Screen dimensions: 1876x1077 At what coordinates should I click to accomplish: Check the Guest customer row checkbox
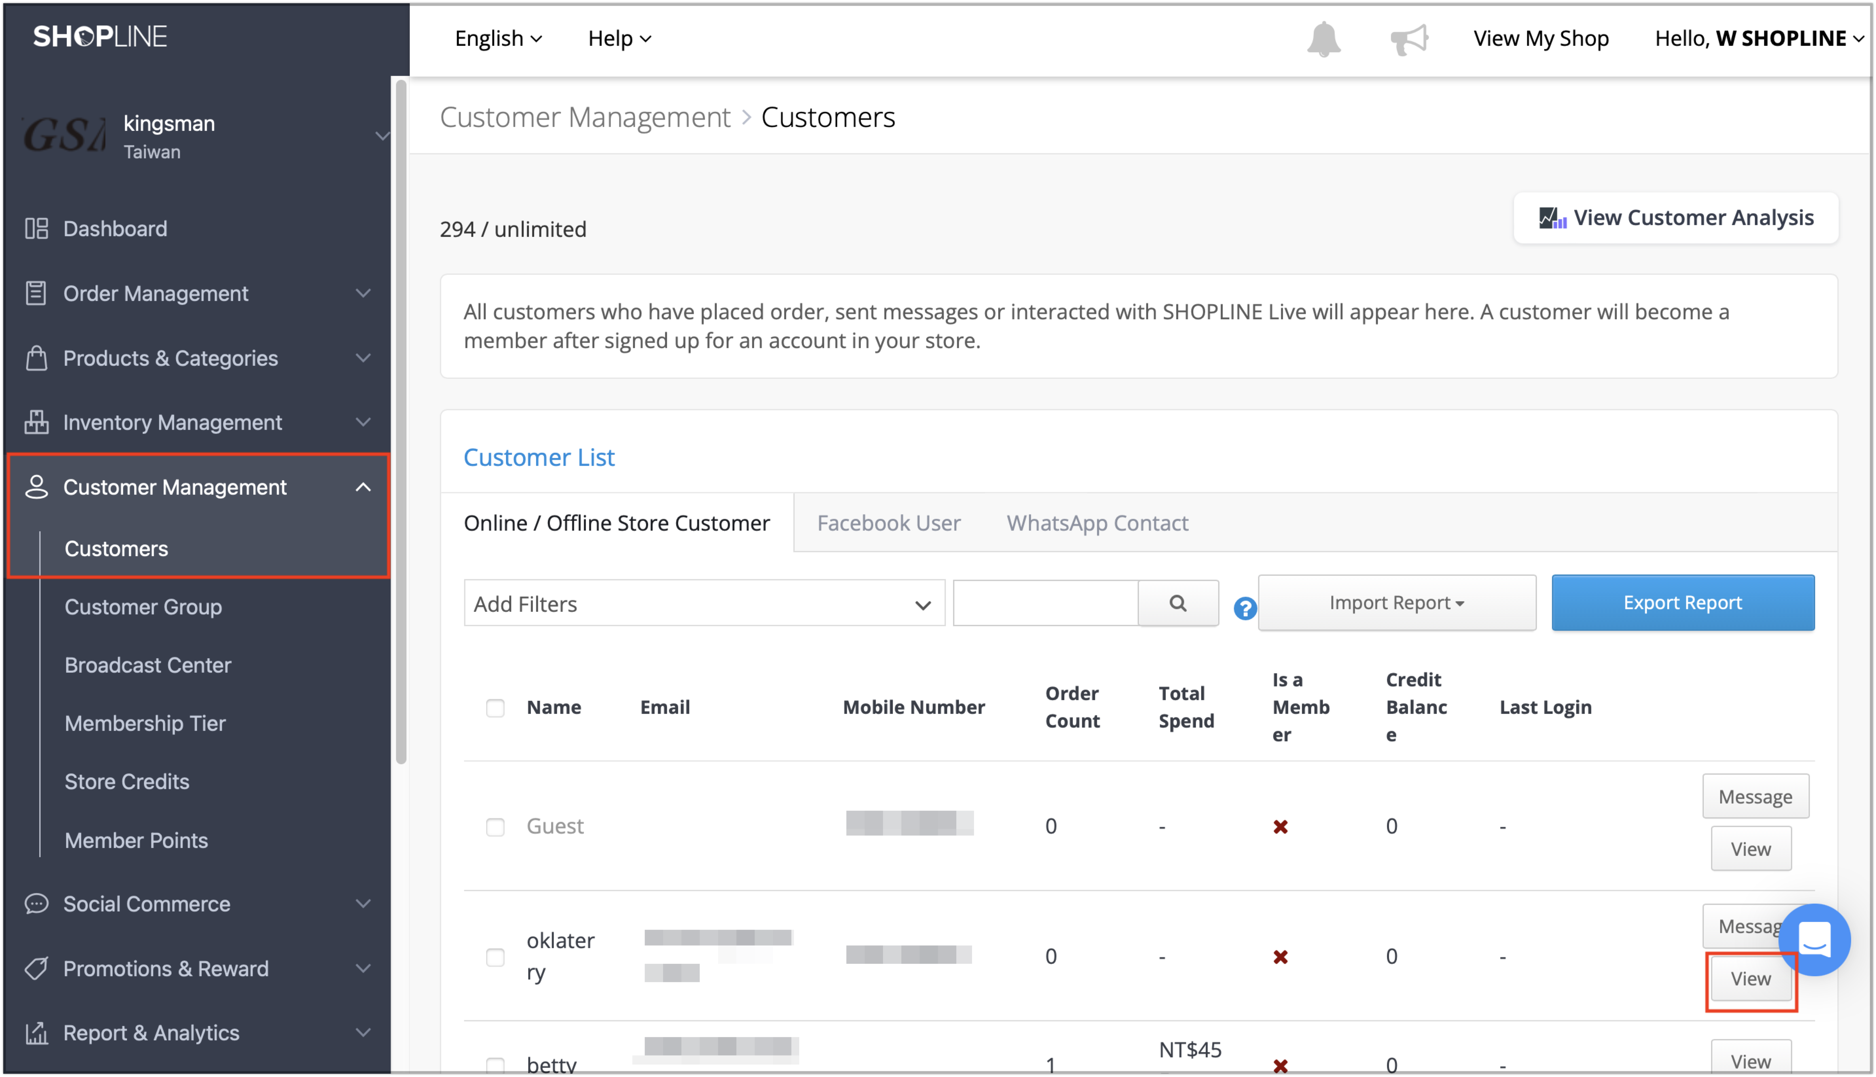click(x=495, y=826)
